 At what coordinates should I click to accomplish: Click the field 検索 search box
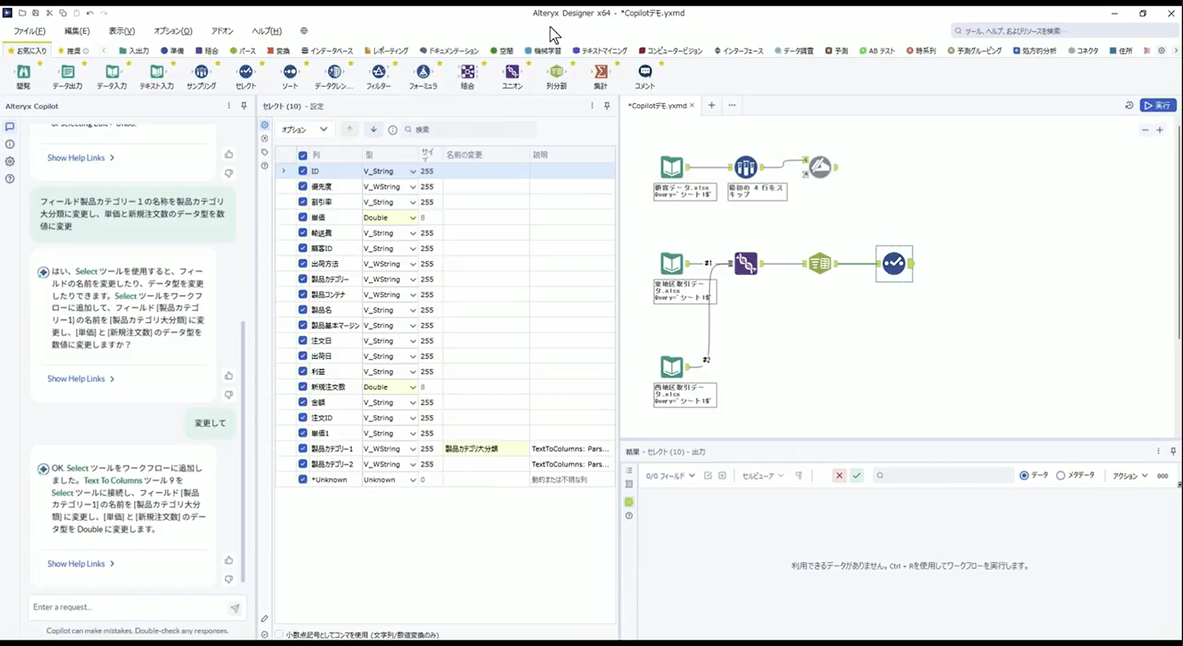(x=469, y=130)
